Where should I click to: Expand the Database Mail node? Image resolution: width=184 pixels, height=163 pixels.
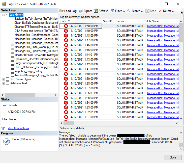(4, 83)
